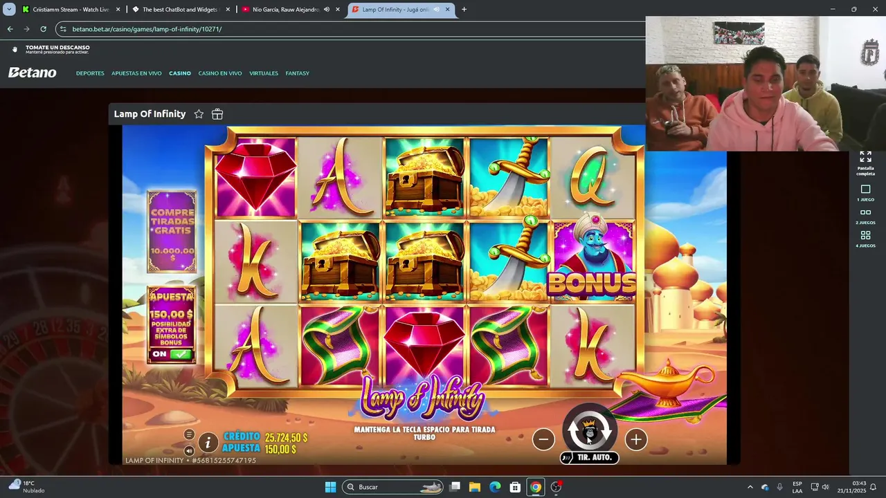Mute the game sound speaker icon
Screen dimensions: 886x498
189,450
